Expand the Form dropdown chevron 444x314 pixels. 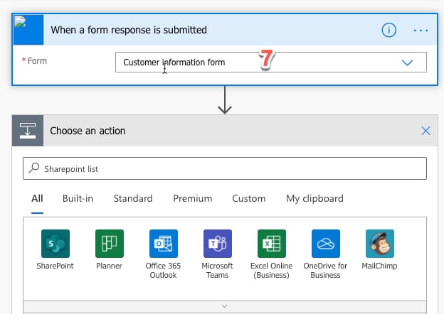pyautogui.click(x=407, y=63)
